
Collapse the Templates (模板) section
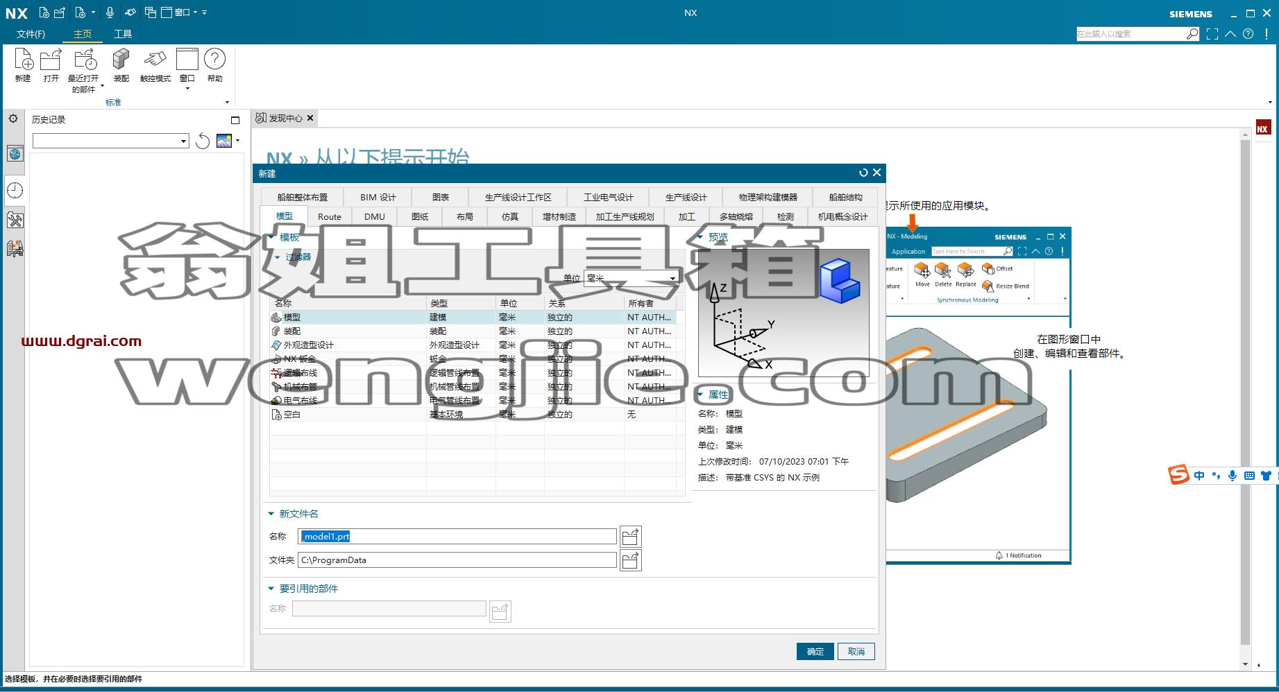271,237
